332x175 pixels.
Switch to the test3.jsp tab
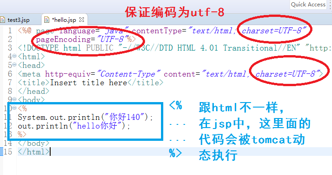tap(18, 20)
